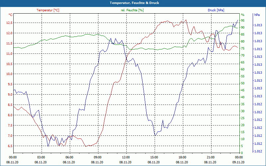This screenshot has height=166, width=266.
Task: Click humidity axis value "50"
Action: [243, 83]
